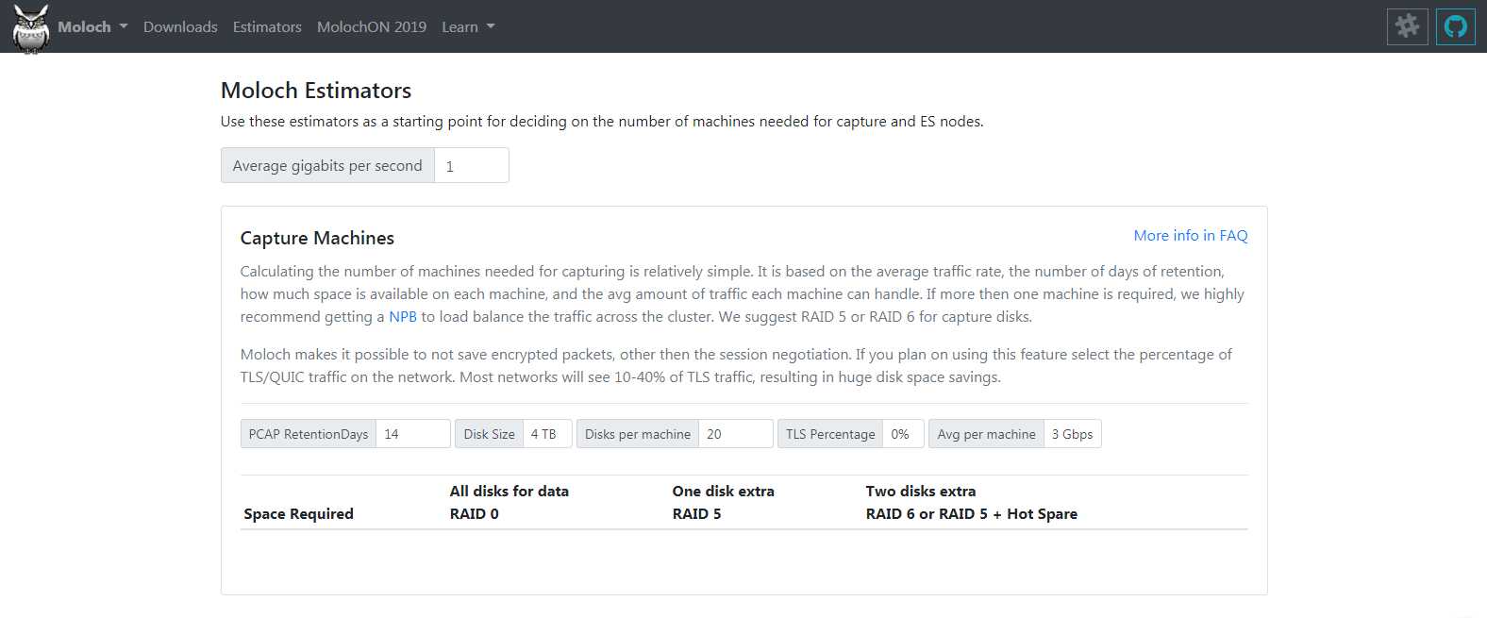Open the Avg per machine 3 Gbps selector
The width and height of the screenshot is (1487, 618).
(x=1073, y=434)
